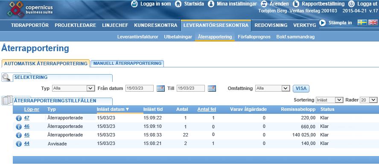Click the Rapportbeställning document icon

(x=296, y=4)
